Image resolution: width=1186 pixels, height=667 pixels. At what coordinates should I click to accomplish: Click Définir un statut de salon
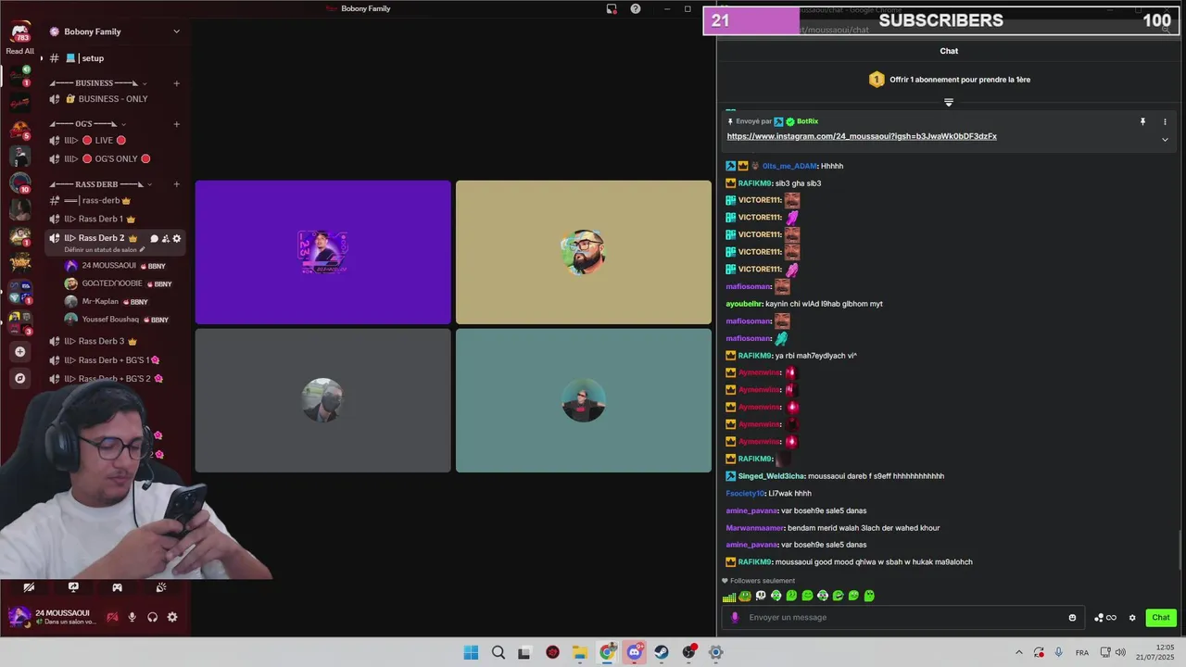[x=104, y=250]
